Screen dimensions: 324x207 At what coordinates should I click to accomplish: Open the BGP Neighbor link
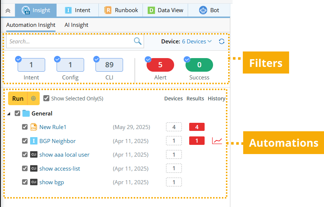57,141
